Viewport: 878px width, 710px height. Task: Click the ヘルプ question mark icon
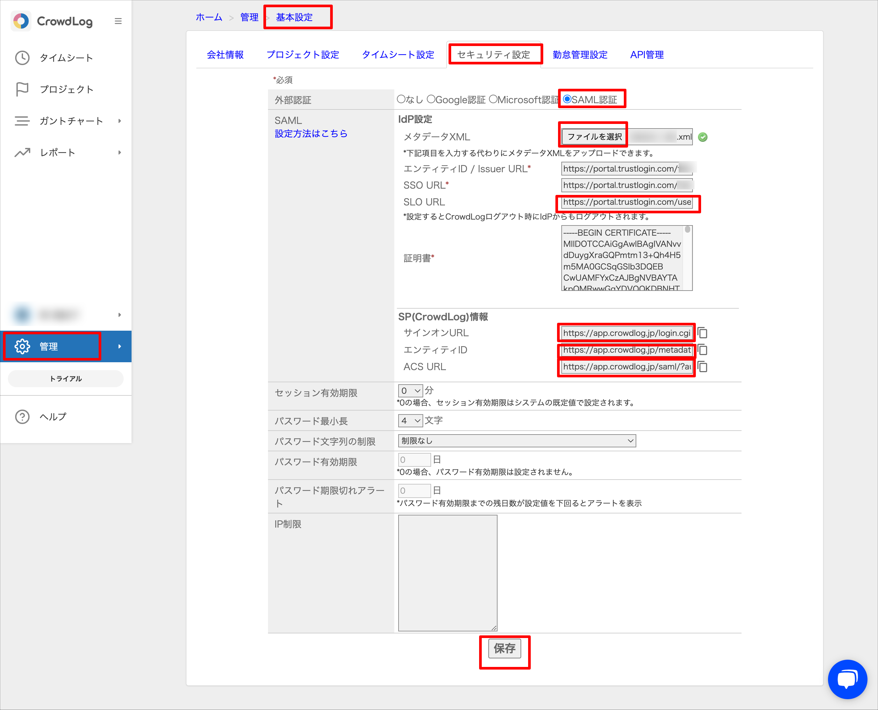coord(22,417)
